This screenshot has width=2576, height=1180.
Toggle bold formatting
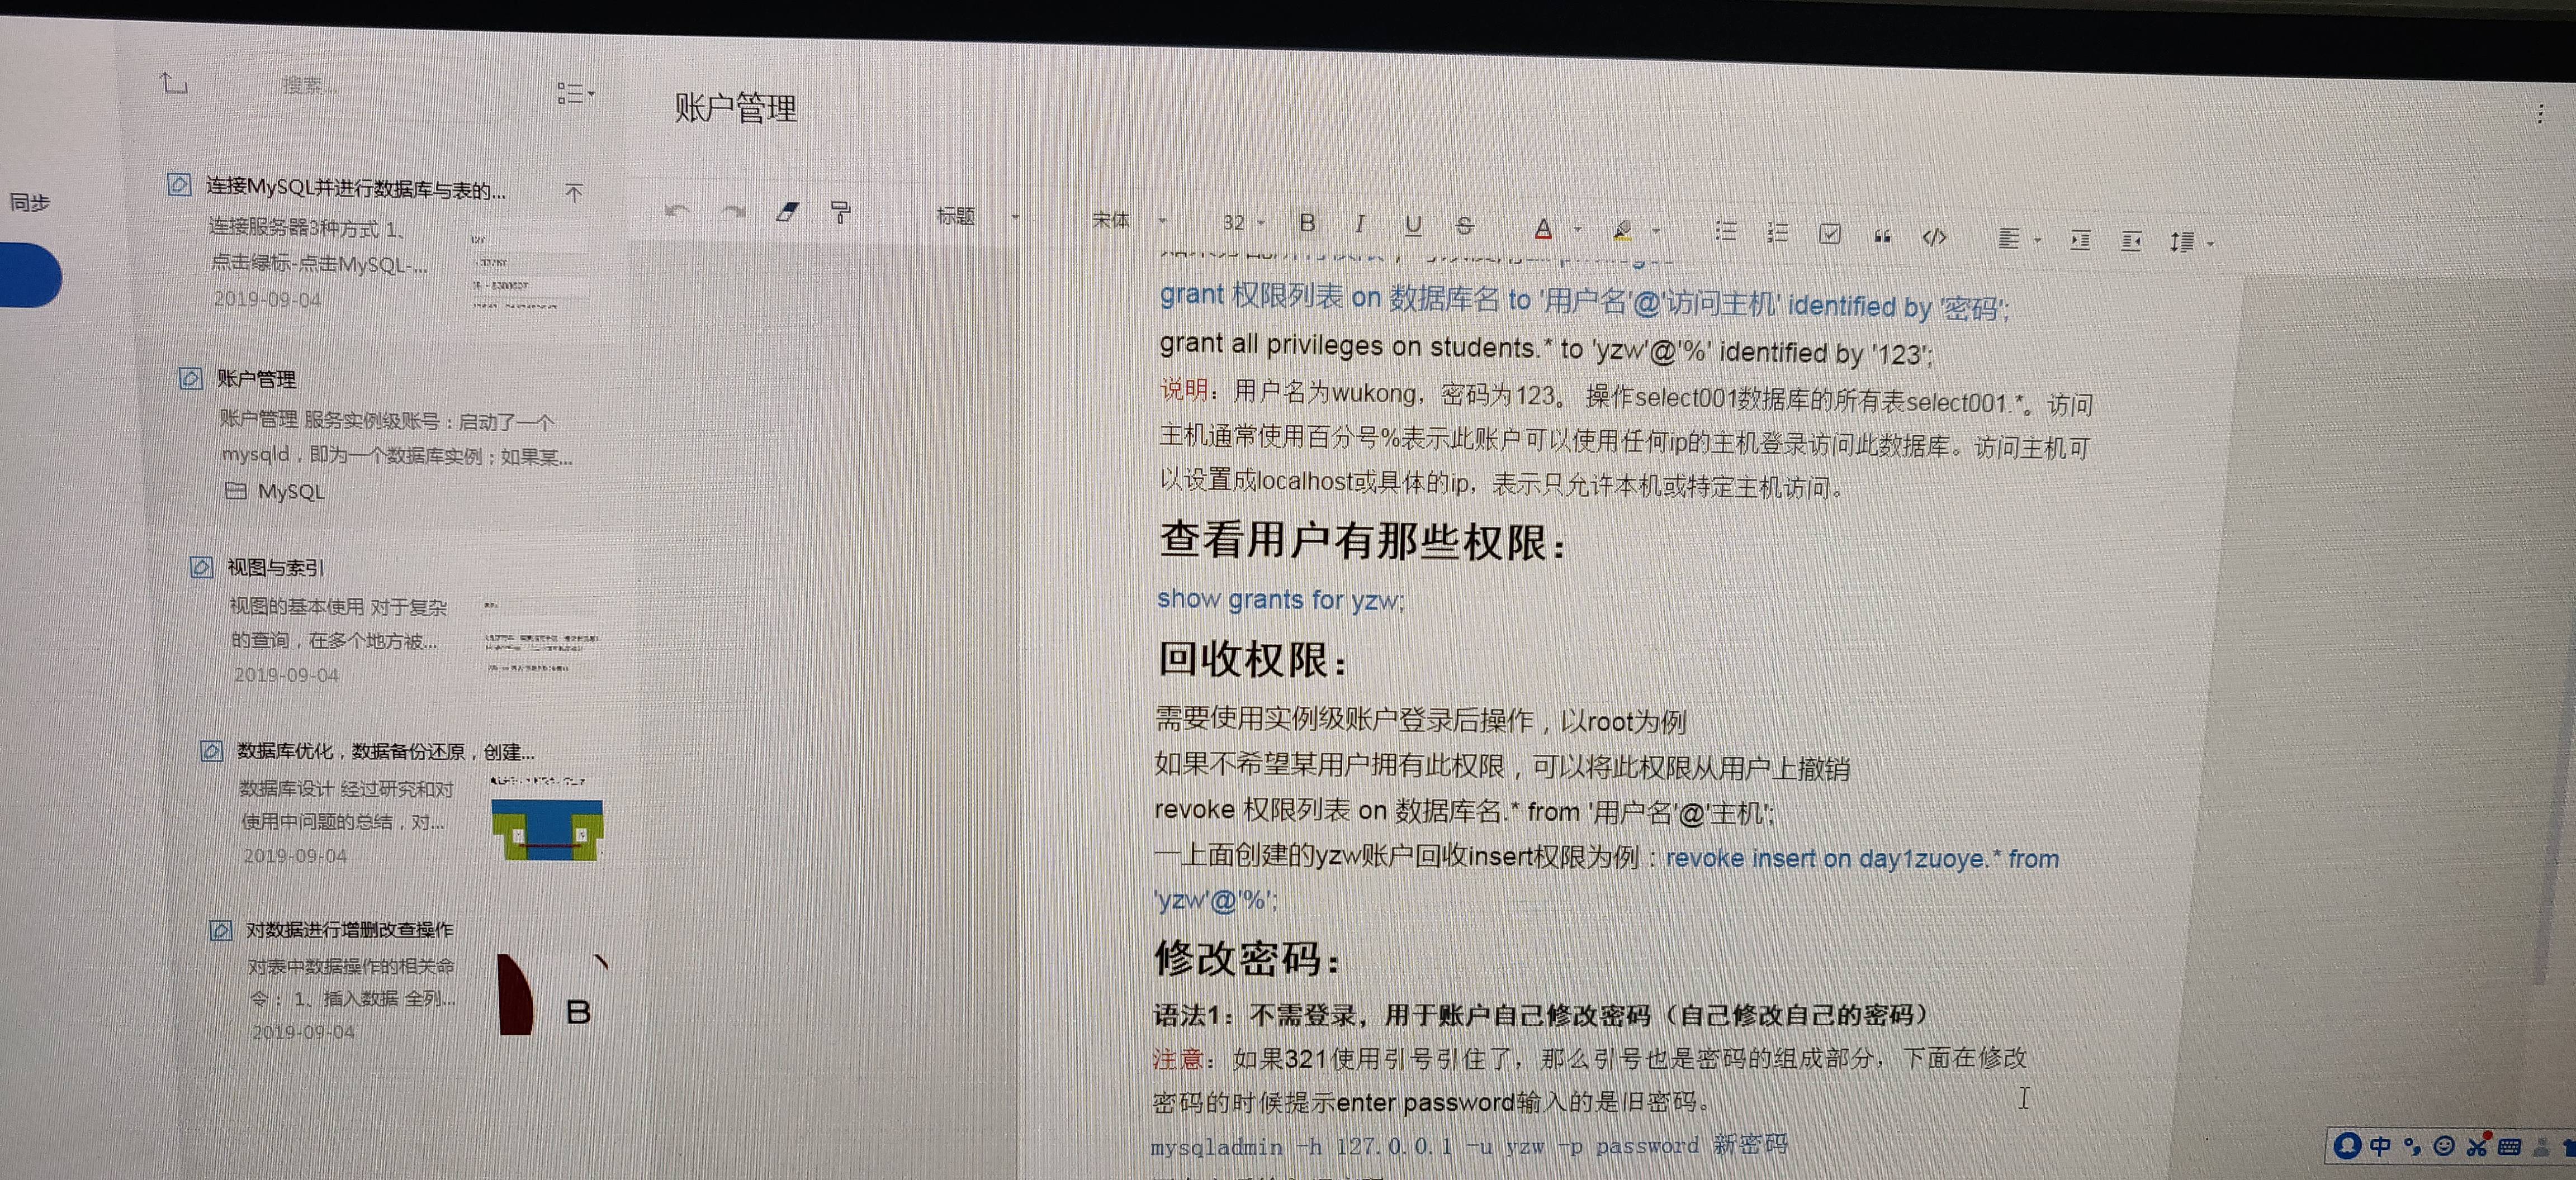click(1307, 223)
